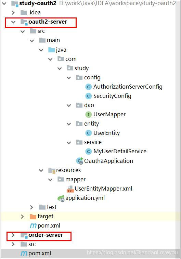
Task: Expand the target folder
Action: (x=22, y=217)
